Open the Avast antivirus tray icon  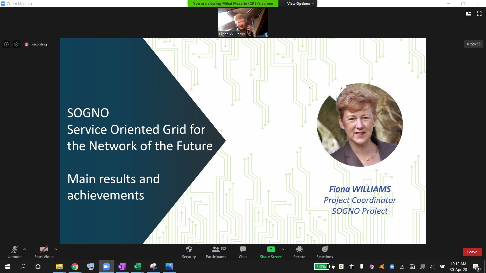coord(382,267)
